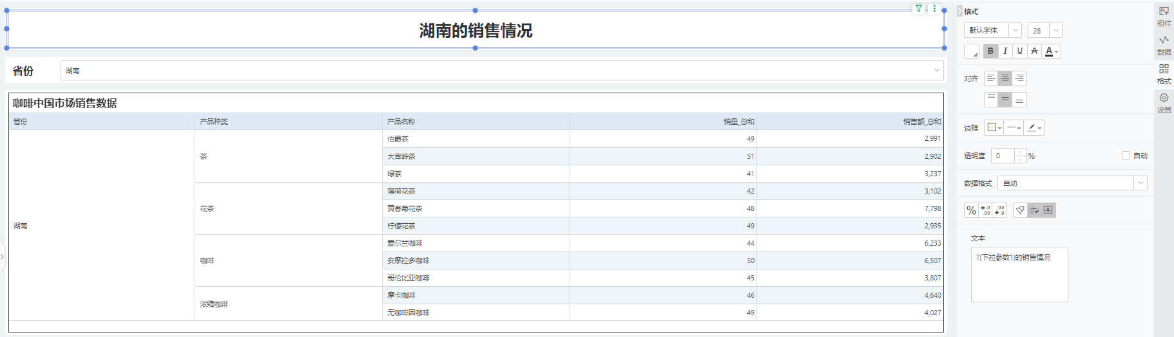Open the 设置 side tab
Image resolution: width=1174 pixels, height=337 pixels.
[x=1164, y=102]
